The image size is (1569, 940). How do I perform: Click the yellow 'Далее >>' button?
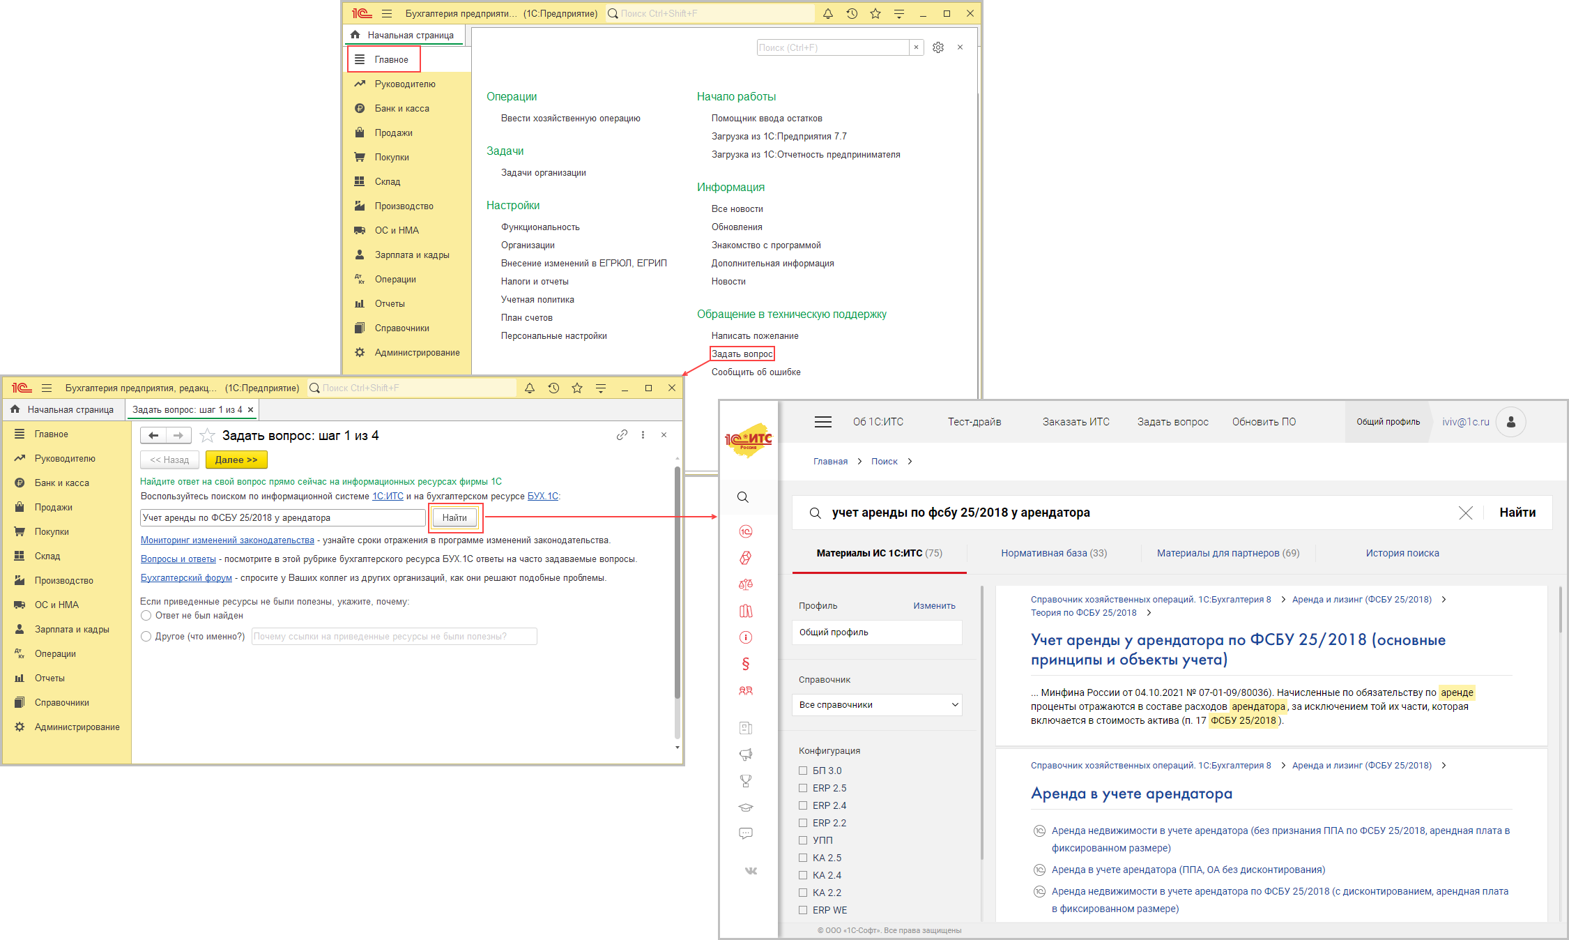point(236,460)
